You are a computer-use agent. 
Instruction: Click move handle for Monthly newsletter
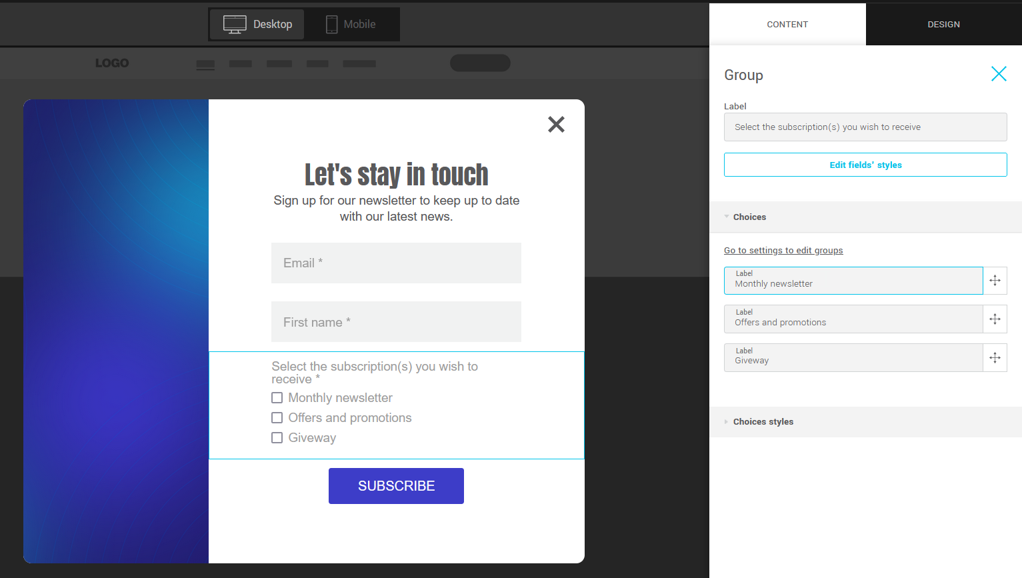pos(995,281)
